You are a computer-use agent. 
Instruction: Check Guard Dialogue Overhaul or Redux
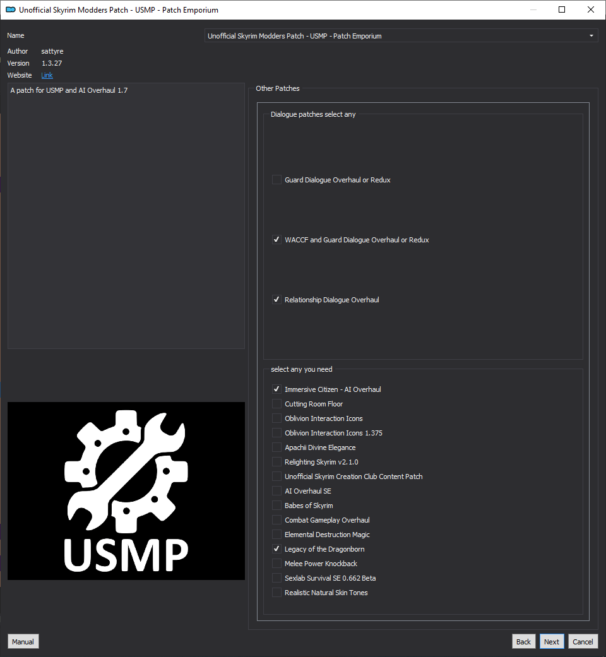276,180
